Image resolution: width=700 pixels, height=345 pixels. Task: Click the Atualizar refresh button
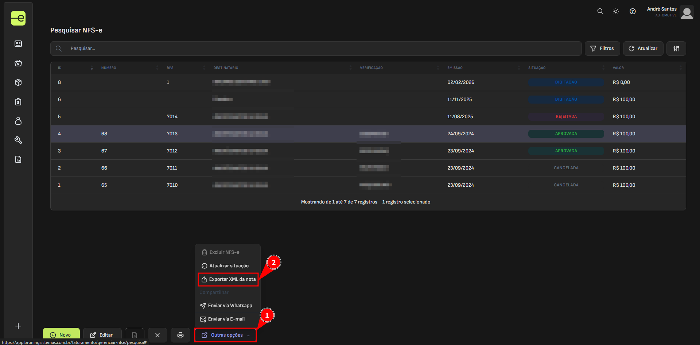[x=643, y=49]
